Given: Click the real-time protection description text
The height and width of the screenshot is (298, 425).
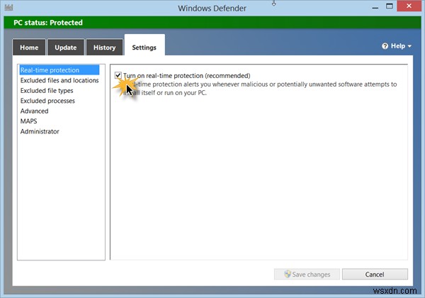Looking at the screenshot, I should tap(260, 89).
